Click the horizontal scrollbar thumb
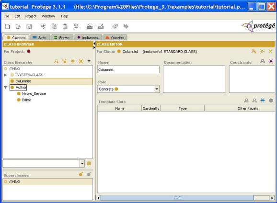 pos(177,198)
